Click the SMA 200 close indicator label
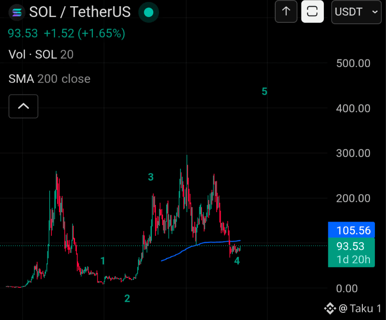Image resolution: width=386 pixels, height=320 pixels. tap(49, 79)
